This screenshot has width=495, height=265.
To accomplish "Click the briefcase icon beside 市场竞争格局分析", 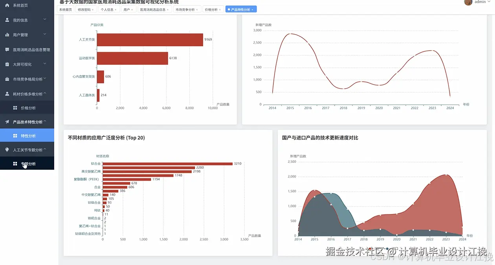I will pos(7,79).
